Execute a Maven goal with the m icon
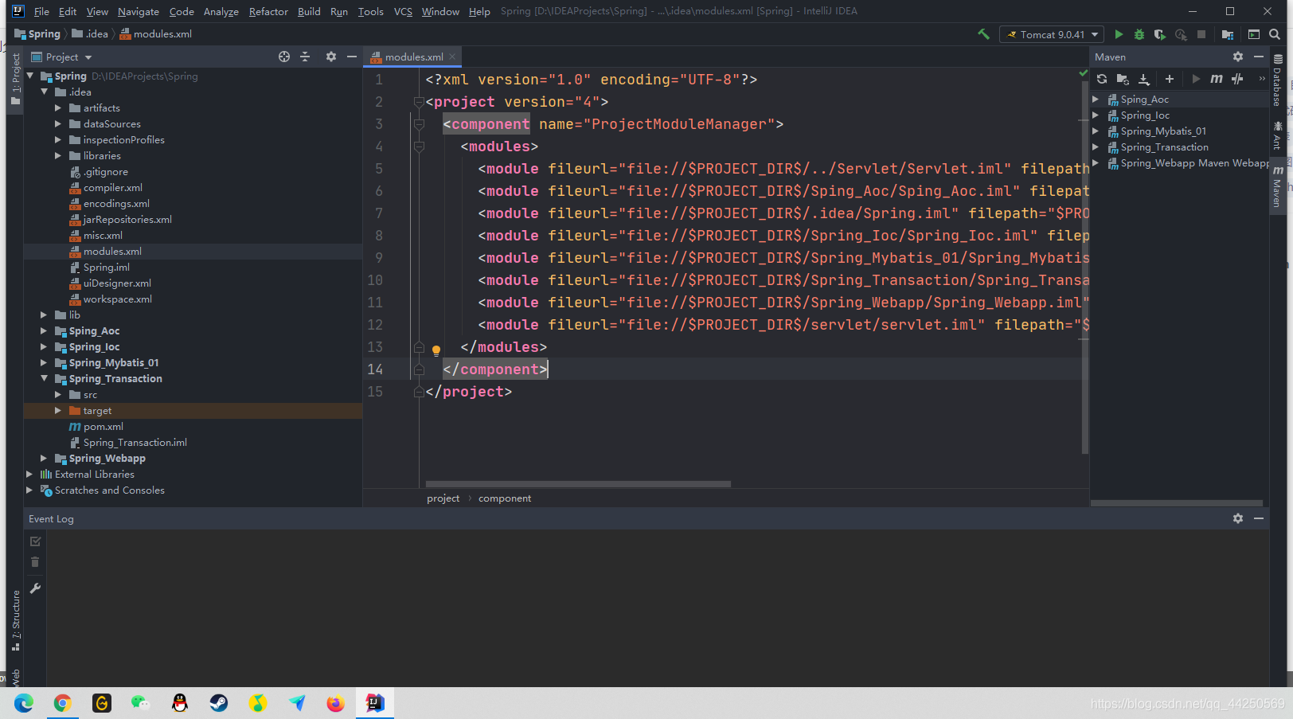The height and width of the screenshot is (719, 1293). coord(1217,80)
